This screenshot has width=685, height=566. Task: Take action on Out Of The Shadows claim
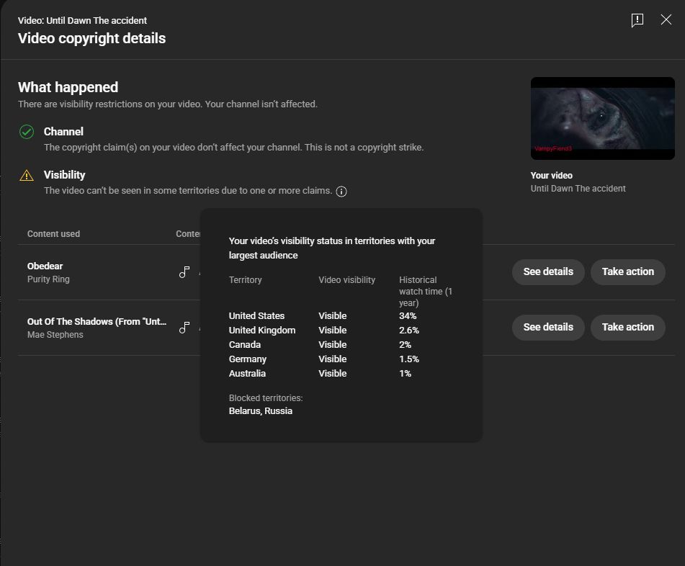[628, 327]
